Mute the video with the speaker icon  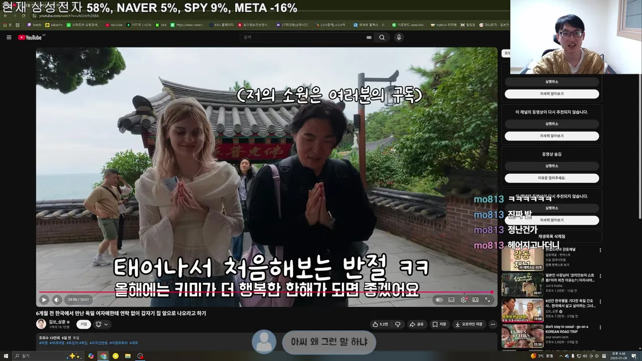pos(57,300)
